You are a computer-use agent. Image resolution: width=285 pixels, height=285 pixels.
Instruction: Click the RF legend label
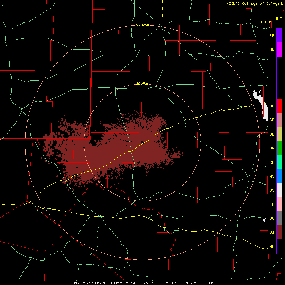pos(272,35)
